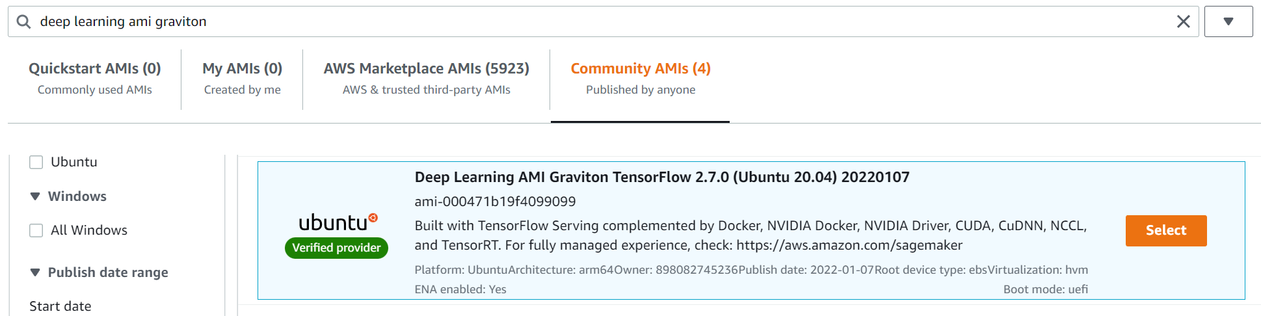Go to AWS Marketplace AMIs tab
The width and height of the screenshot is (1261, 316).
pos(426,78)
